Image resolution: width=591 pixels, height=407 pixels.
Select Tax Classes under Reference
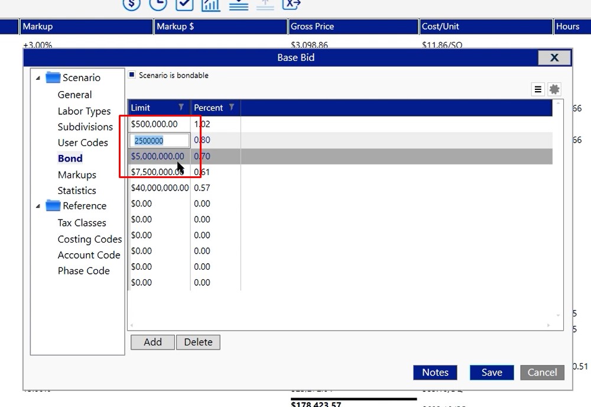82,222
